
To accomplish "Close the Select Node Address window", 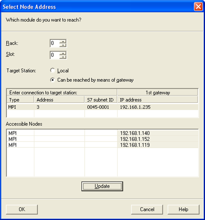I will [198, 6].
